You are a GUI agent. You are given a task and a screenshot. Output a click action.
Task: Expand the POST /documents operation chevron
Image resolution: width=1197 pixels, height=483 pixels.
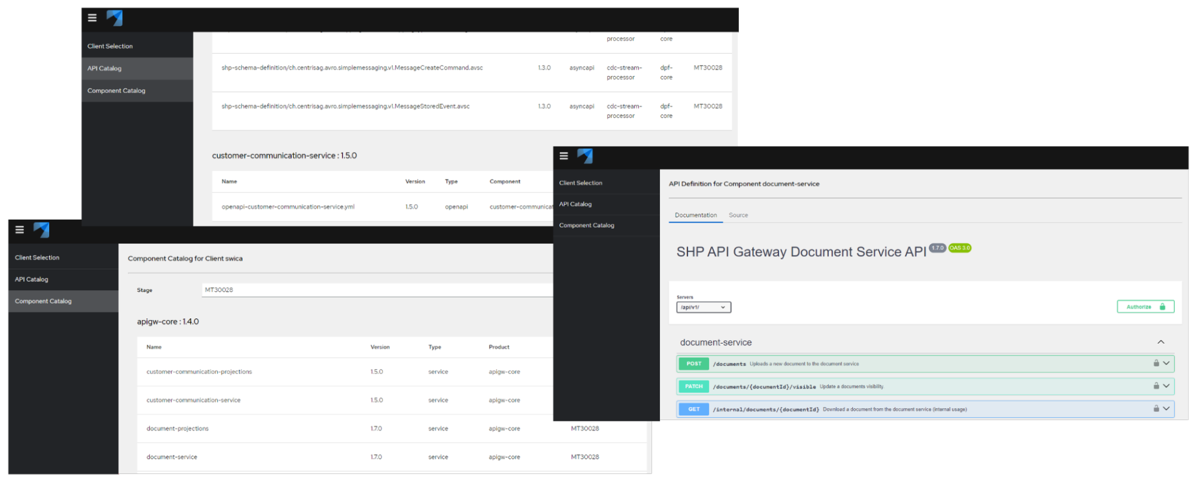(1166, 363)
